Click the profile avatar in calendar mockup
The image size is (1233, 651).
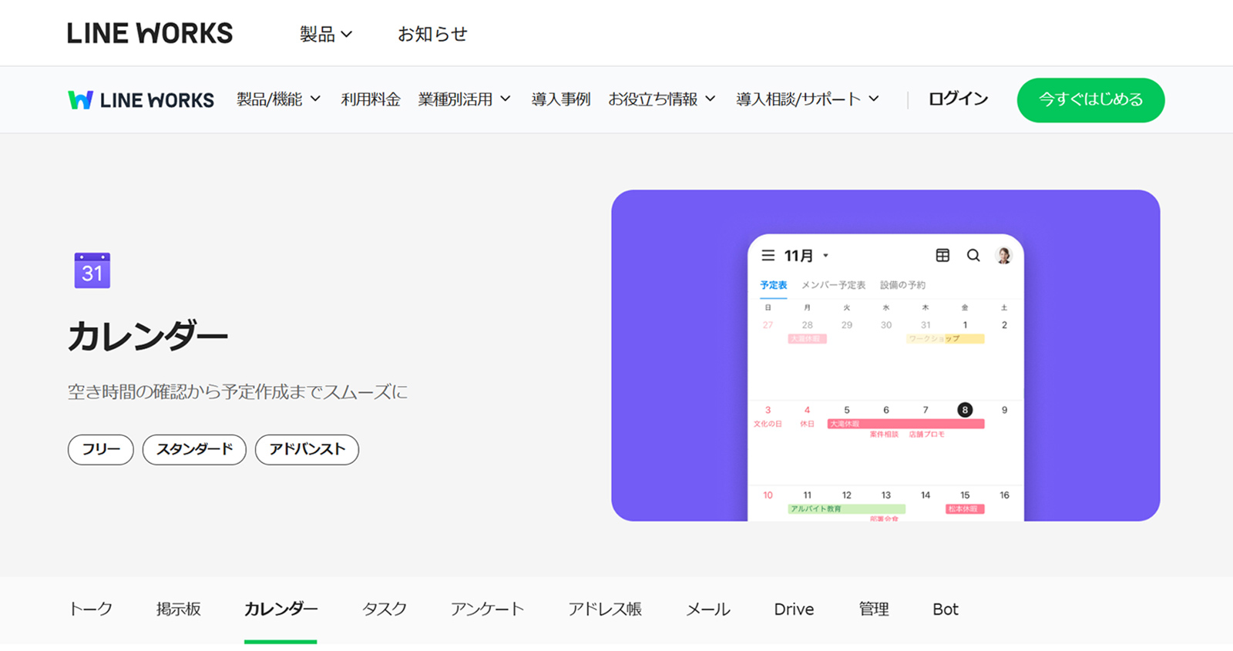pos(1003,255)
